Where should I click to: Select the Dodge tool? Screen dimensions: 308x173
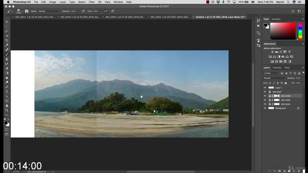(x=7, y=82)
